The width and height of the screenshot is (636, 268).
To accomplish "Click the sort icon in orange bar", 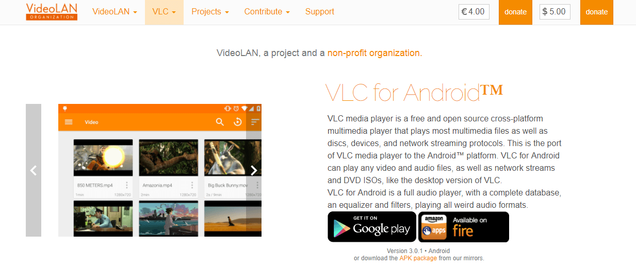I will 255,122.
